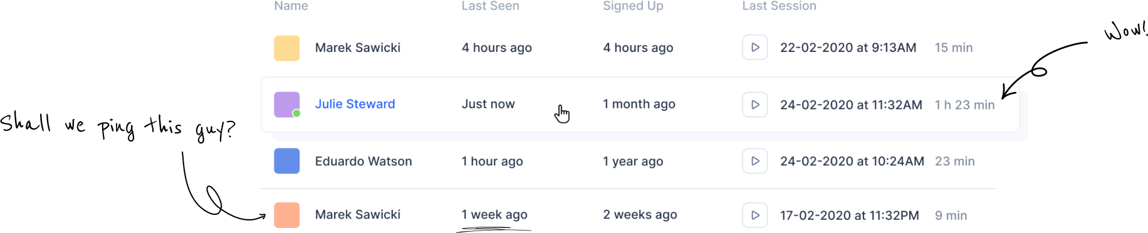Play the 17-02-2020 session recording
The image size is (1148, 233).
(755, 215)
